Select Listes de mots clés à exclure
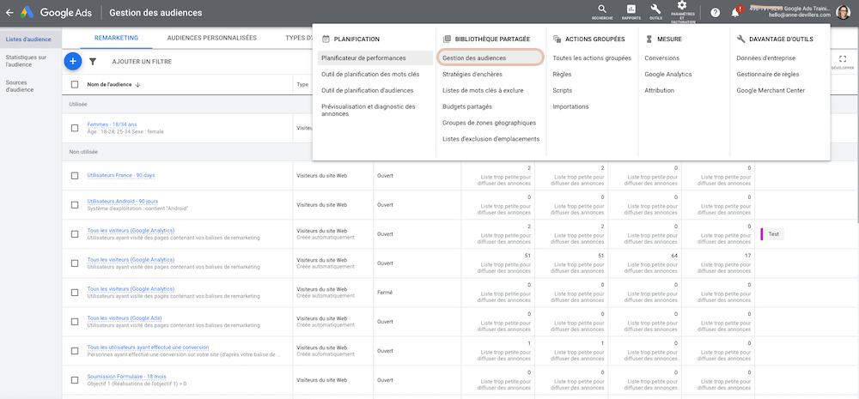The image size is (859, 399). (483, 90)
